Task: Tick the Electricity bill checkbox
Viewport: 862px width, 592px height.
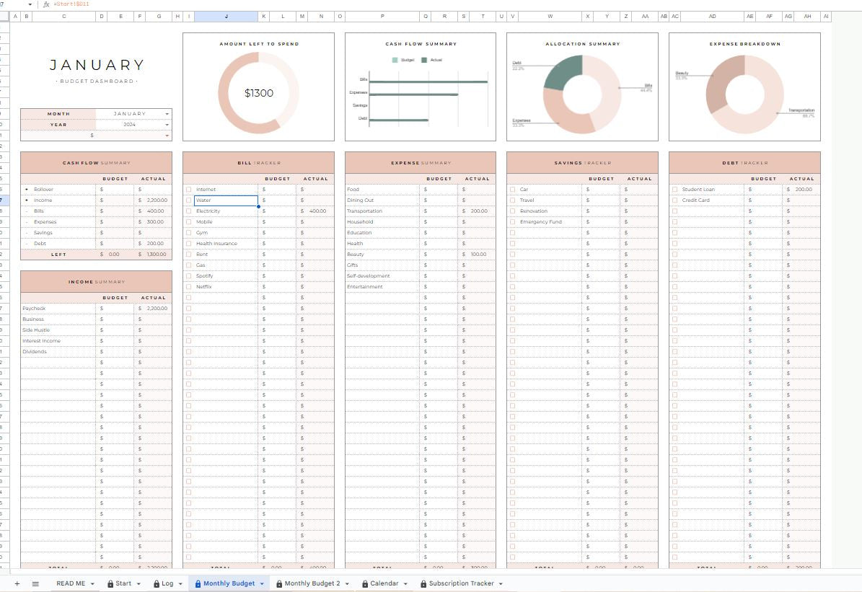Action: point(188,211)
